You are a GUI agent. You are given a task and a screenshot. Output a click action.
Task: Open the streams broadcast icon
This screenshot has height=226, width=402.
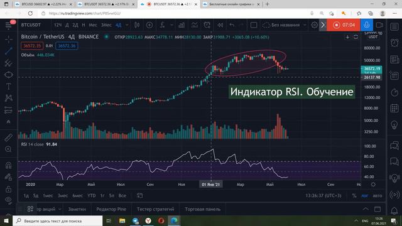click(394, 195)
